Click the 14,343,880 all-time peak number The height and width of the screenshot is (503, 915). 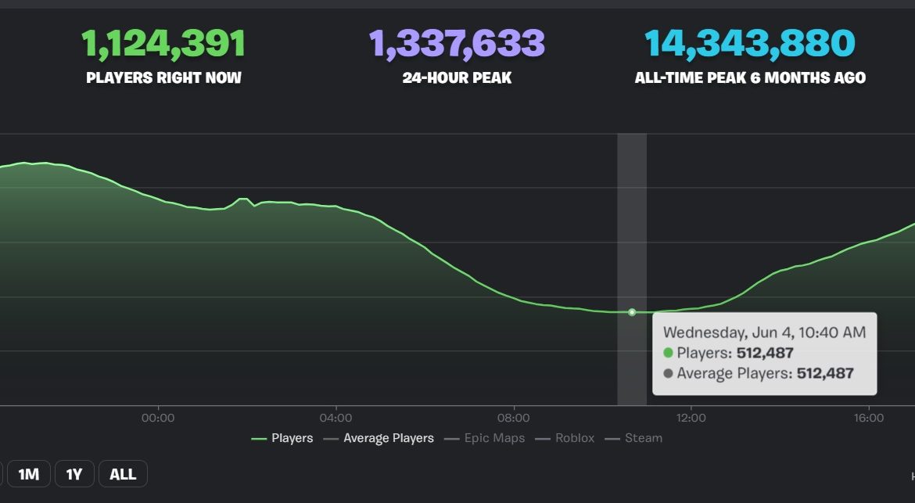(x=750, y=44)
